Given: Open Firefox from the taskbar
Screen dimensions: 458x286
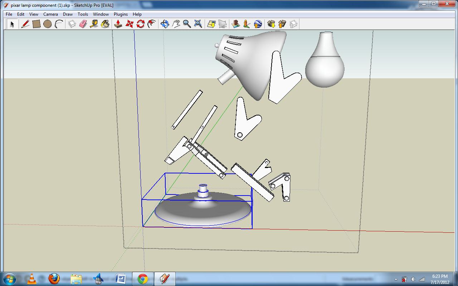Looking at the screenshot, I should click(54, 279).
